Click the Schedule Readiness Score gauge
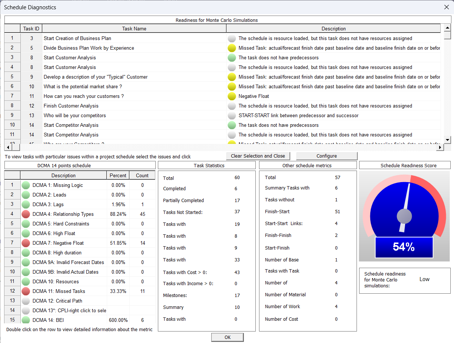Screen dimensions: 454x343 coord(404,216)
